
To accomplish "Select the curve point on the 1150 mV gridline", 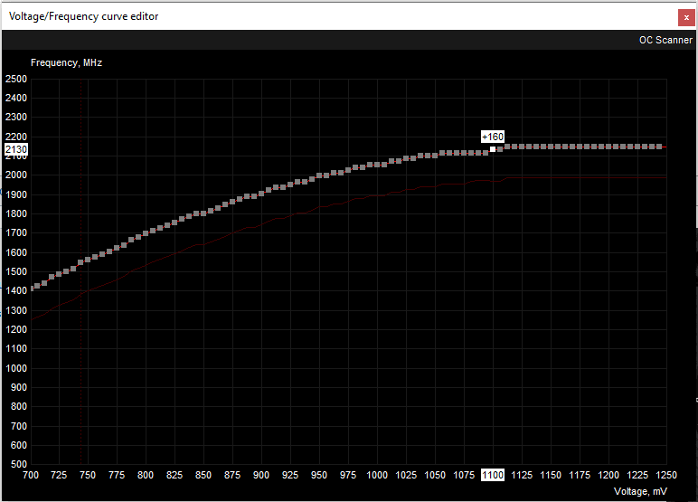I will pyautogui.click(x=551, y=147).
